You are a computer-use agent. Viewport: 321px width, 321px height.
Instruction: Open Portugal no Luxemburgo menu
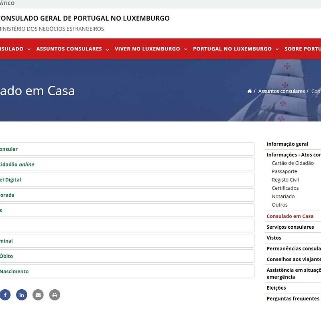232,49
